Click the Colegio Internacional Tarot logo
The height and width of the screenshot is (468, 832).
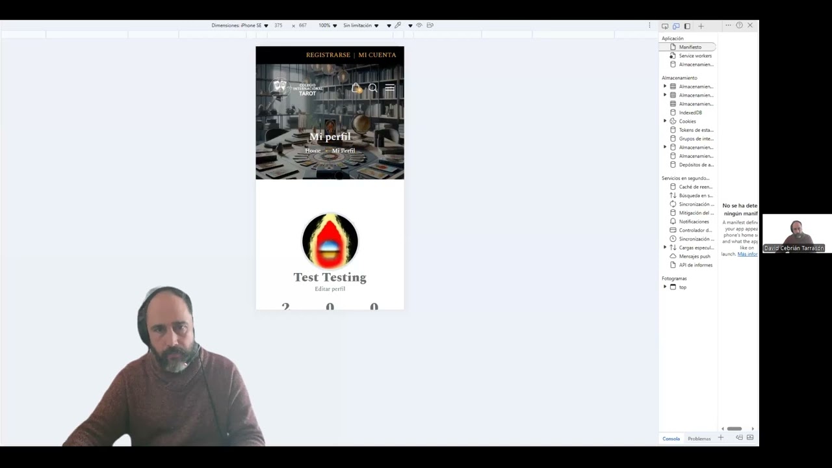(298, 88)
